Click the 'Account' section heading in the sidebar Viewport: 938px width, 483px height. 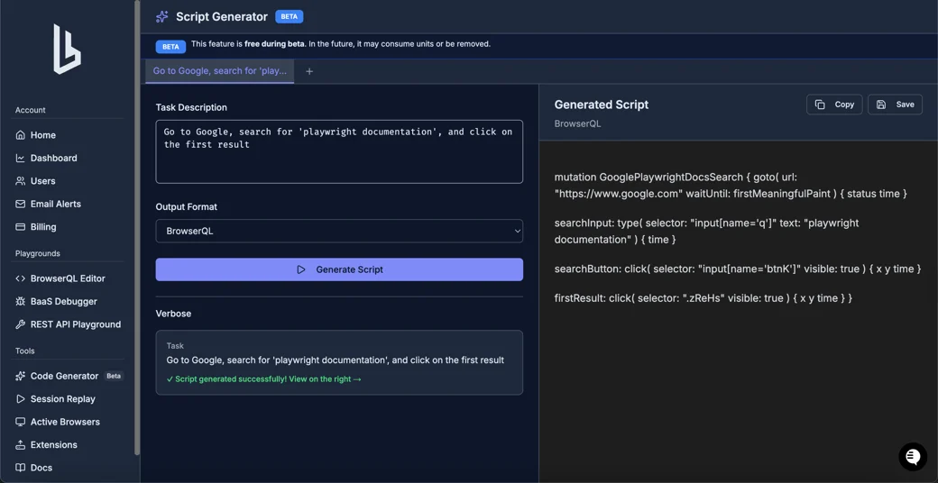[31, 110]
